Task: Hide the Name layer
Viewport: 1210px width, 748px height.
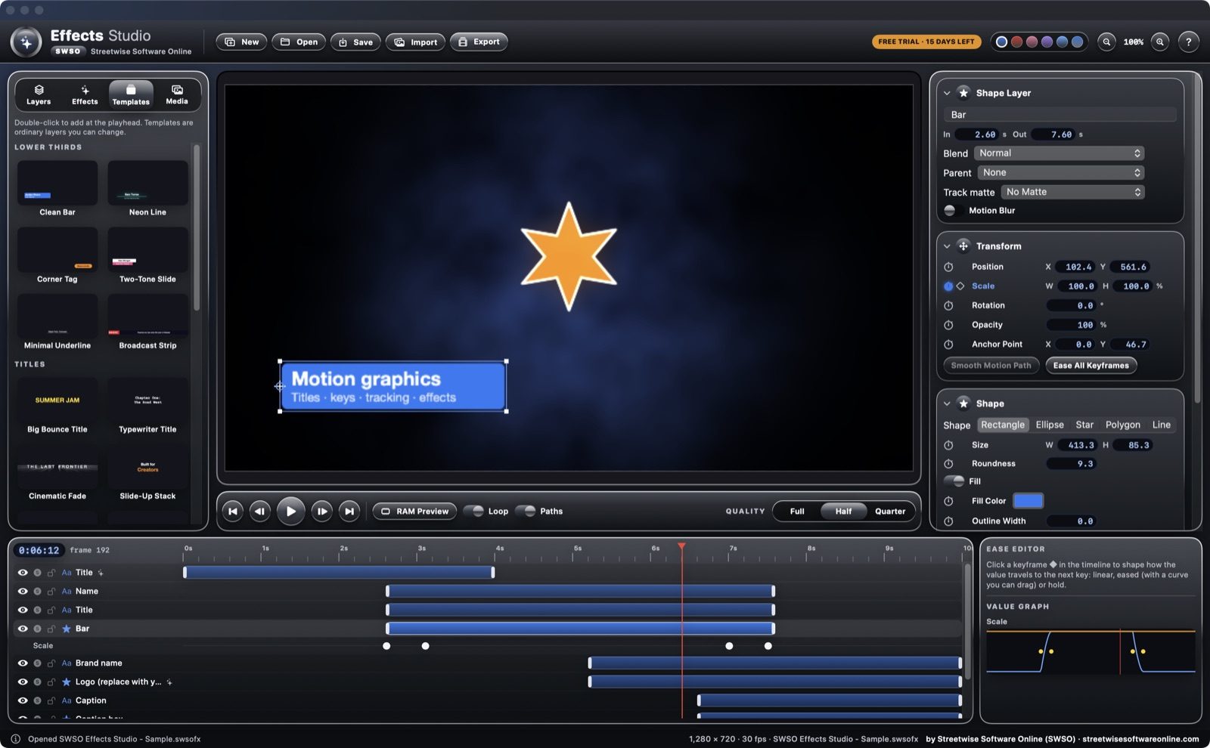Action: click(x=23, y=592)
